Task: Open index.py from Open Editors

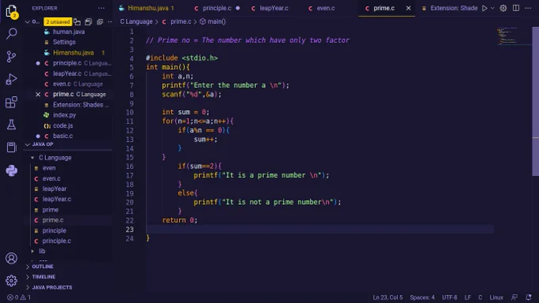Action: point(65,115)
